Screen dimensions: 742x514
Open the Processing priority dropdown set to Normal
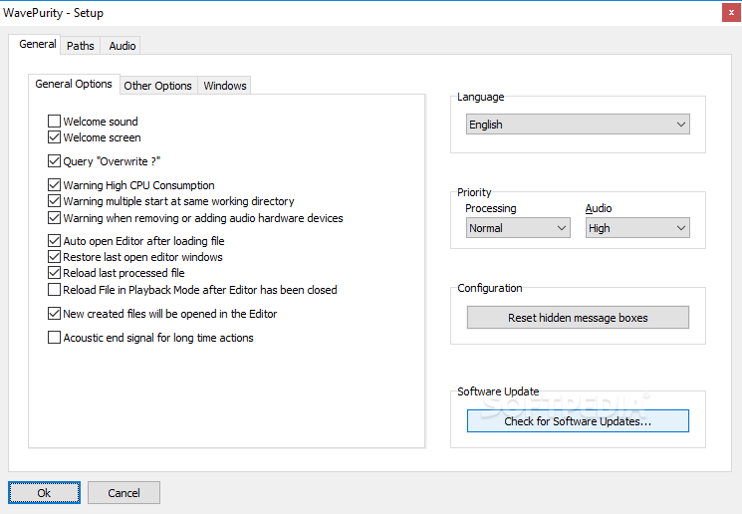tap(518, 228)
